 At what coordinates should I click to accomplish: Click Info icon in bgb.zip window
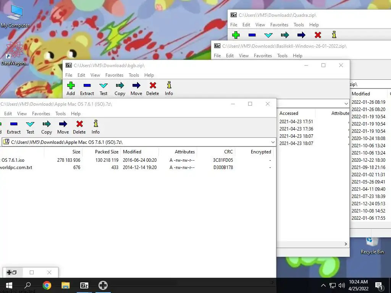(169, 85)
